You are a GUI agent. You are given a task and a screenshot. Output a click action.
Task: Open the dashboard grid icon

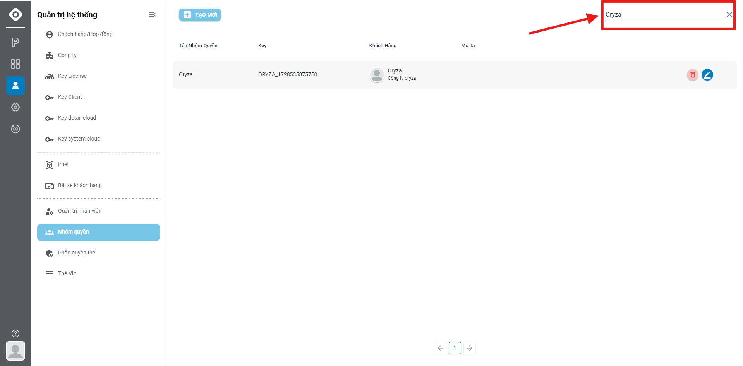point(15,64)
